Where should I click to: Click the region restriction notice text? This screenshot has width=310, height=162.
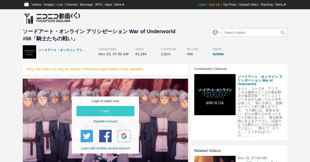click(x=85, y=69)
